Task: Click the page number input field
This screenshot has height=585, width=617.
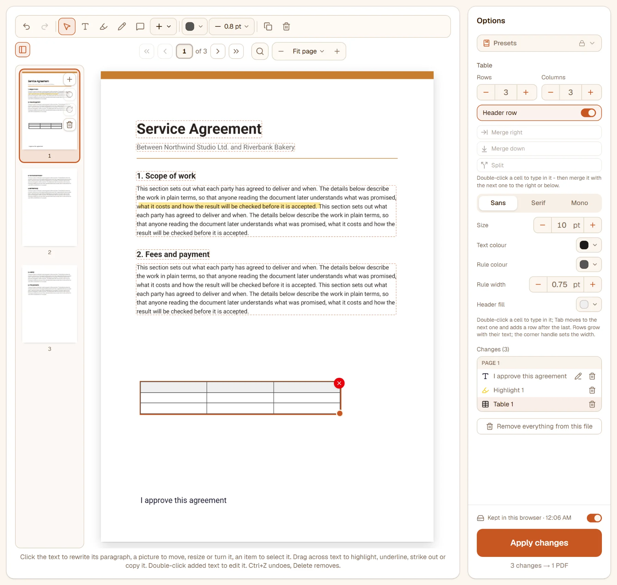Action: [184, 51]
